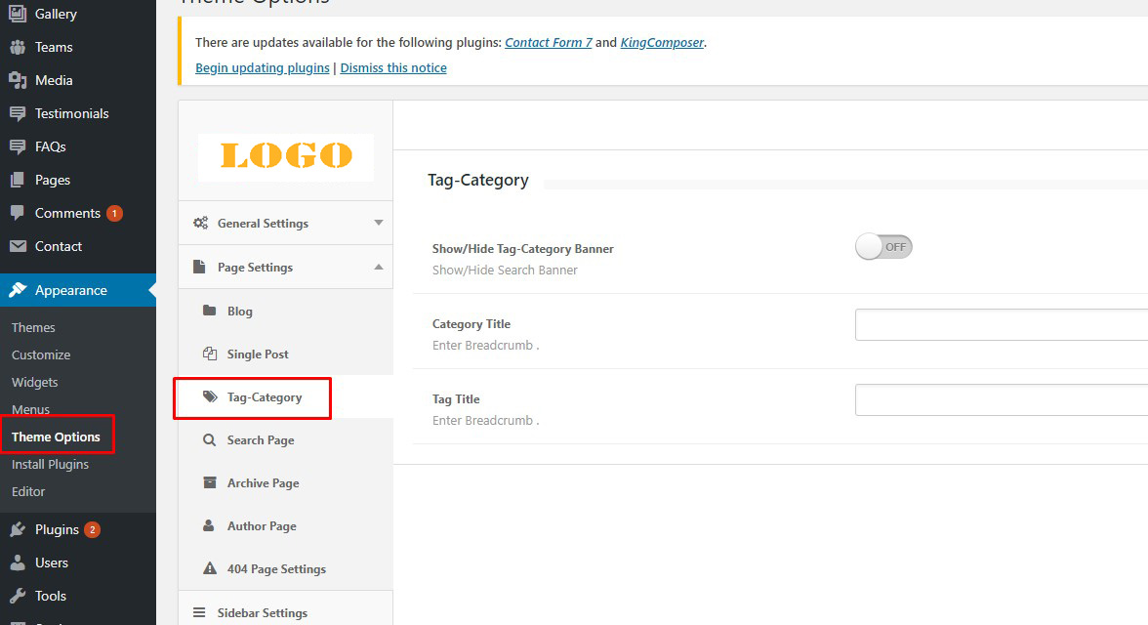Open the Archive Page settings tab
Image resolution: width=1148 pixels, height=625 pixels.
tap(263, 483)
